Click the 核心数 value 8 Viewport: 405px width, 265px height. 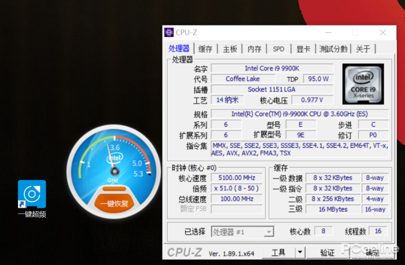(x=323, y=231)
